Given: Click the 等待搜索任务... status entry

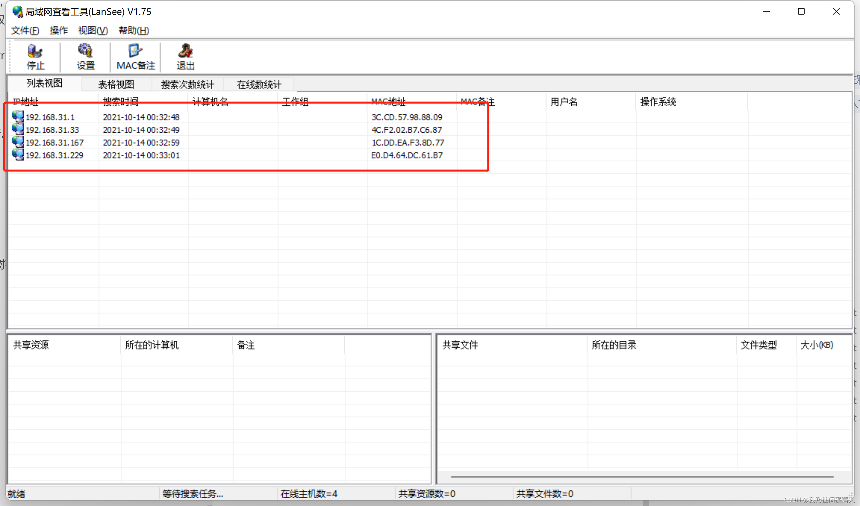Looking at the screenshot, I should pos(193,493).
